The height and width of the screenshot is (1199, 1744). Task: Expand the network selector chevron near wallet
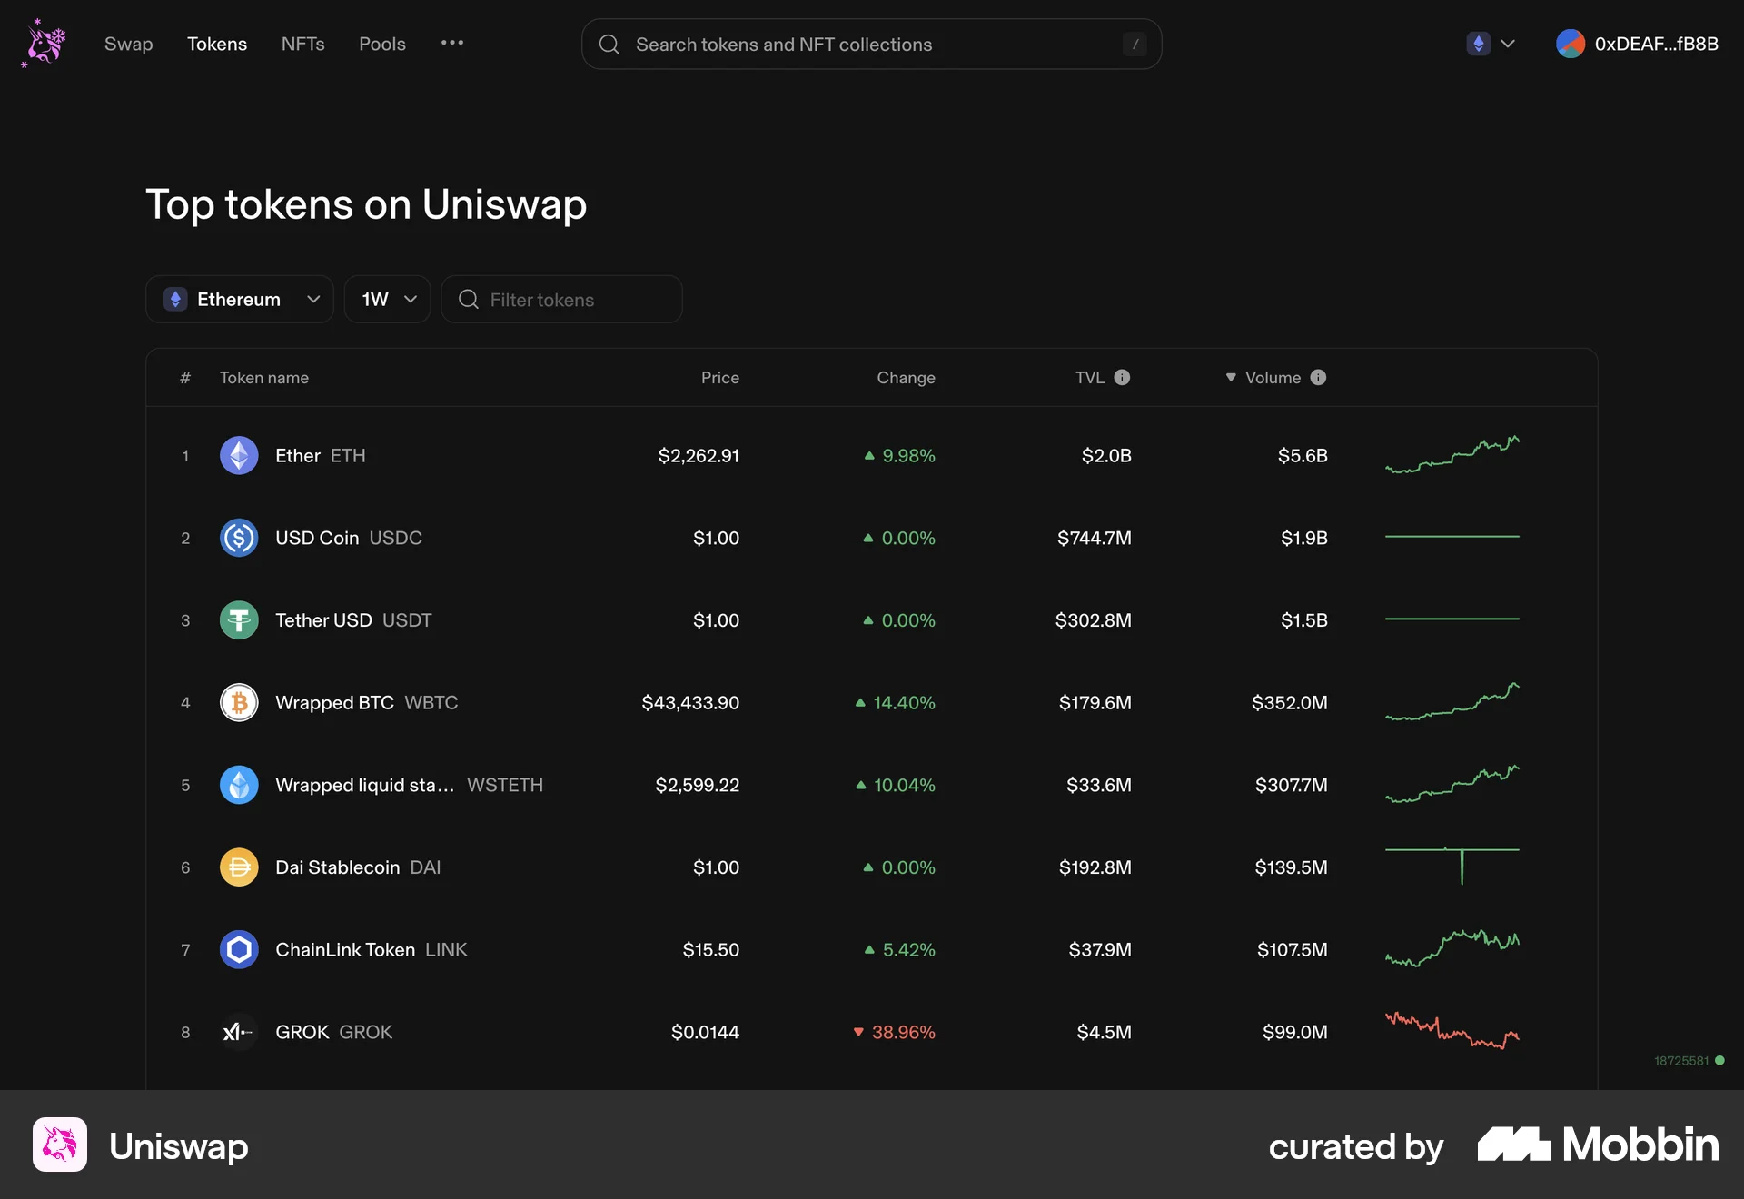(x=1509, y=44)
